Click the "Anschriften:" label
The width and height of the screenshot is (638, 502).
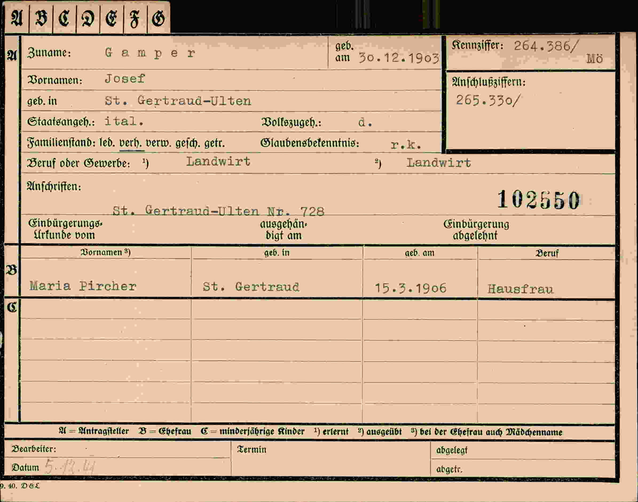tap(54, 186)
